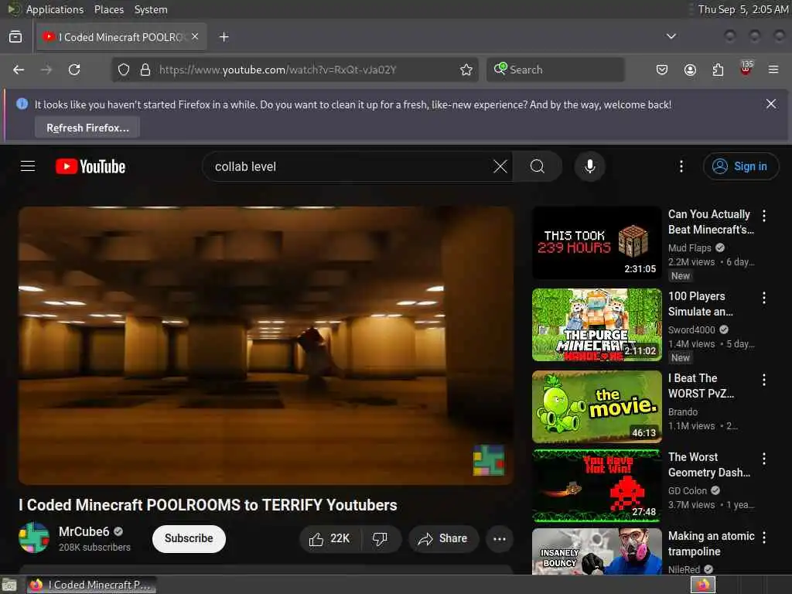Open MrCube6 channel avatar

[34, 538]
